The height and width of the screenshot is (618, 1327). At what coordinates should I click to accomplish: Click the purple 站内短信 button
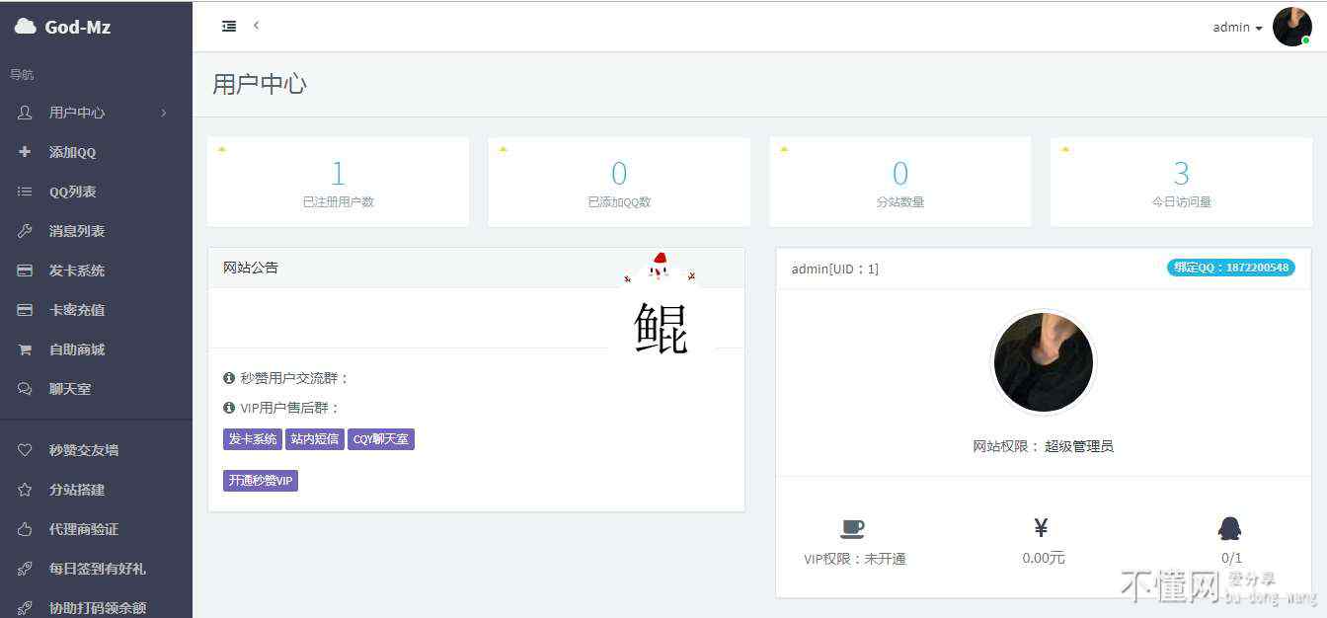tap(315, 439)
